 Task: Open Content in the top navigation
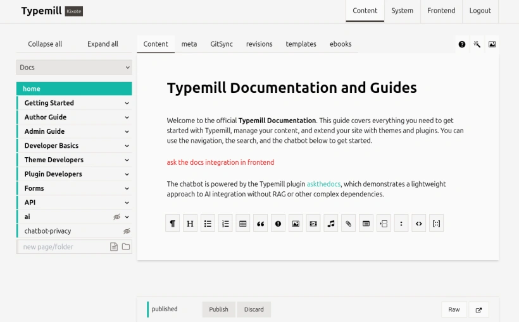click(x=365, y=11)
